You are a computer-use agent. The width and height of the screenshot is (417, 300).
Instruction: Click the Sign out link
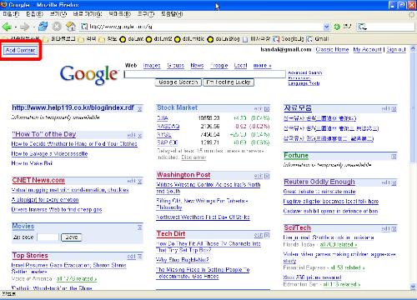point(396,49)
